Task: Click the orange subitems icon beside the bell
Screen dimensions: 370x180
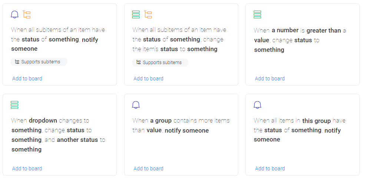Action: click(27, 14)
